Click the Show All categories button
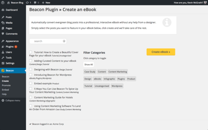This screenshot has width=208, height=130. click(88, 65)
